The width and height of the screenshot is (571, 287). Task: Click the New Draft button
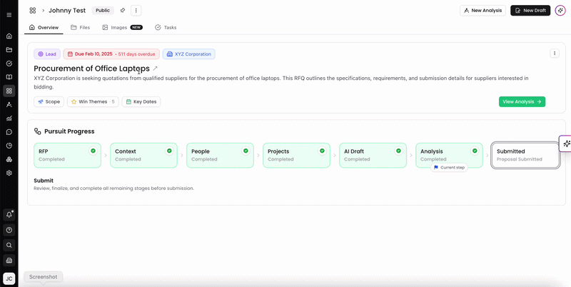(x=530, y=11)
